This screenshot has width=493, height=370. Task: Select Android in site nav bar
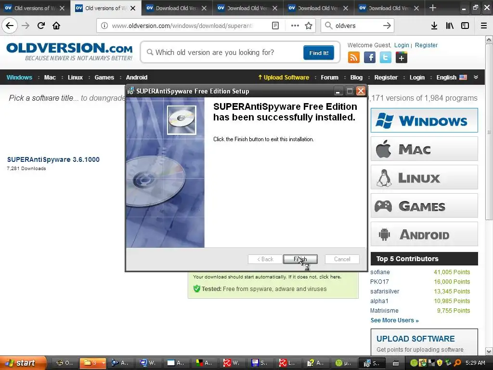[x=136, y=78]
